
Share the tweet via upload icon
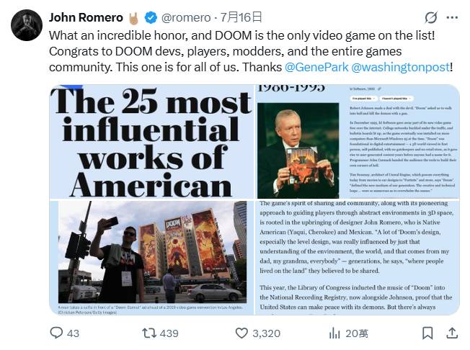coord(452,333)
